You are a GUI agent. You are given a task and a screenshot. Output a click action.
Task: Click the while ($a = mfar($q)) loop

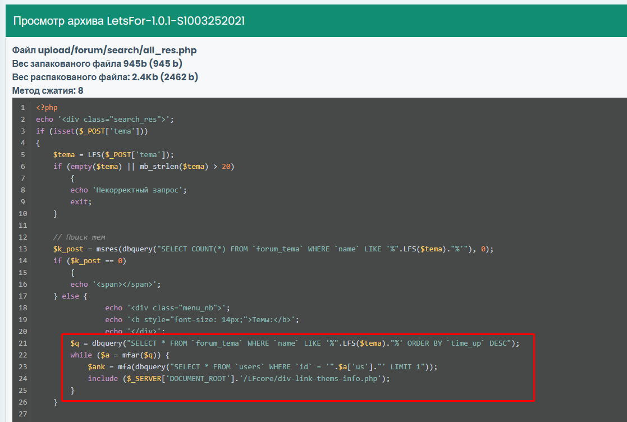click(x=120, y=355)
